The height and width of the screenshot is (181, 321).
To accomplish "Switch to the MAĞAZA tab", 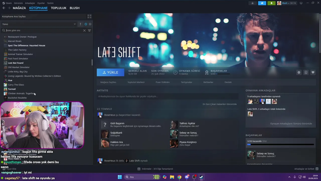I will [19, 8].
